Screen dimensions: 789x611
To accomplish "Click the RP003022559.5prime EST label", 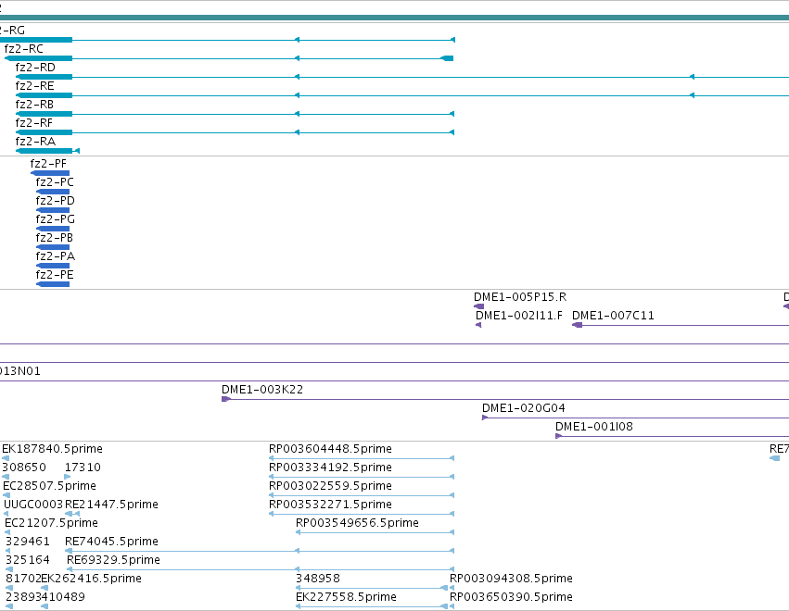I will (330, 486).
